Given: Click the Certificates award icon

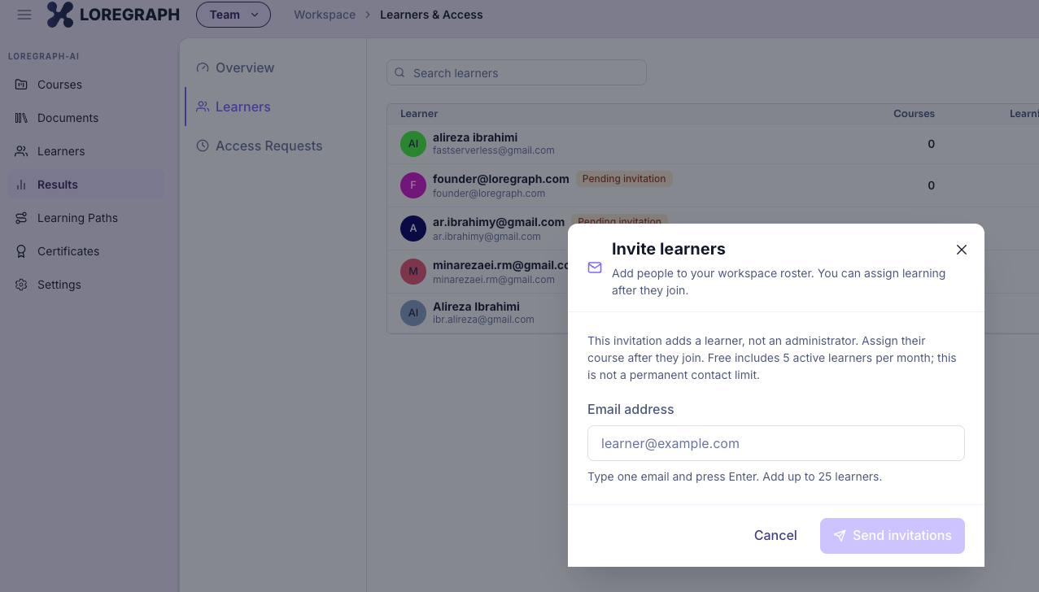Looking at the screenshot, I should [x=21, y=251].
